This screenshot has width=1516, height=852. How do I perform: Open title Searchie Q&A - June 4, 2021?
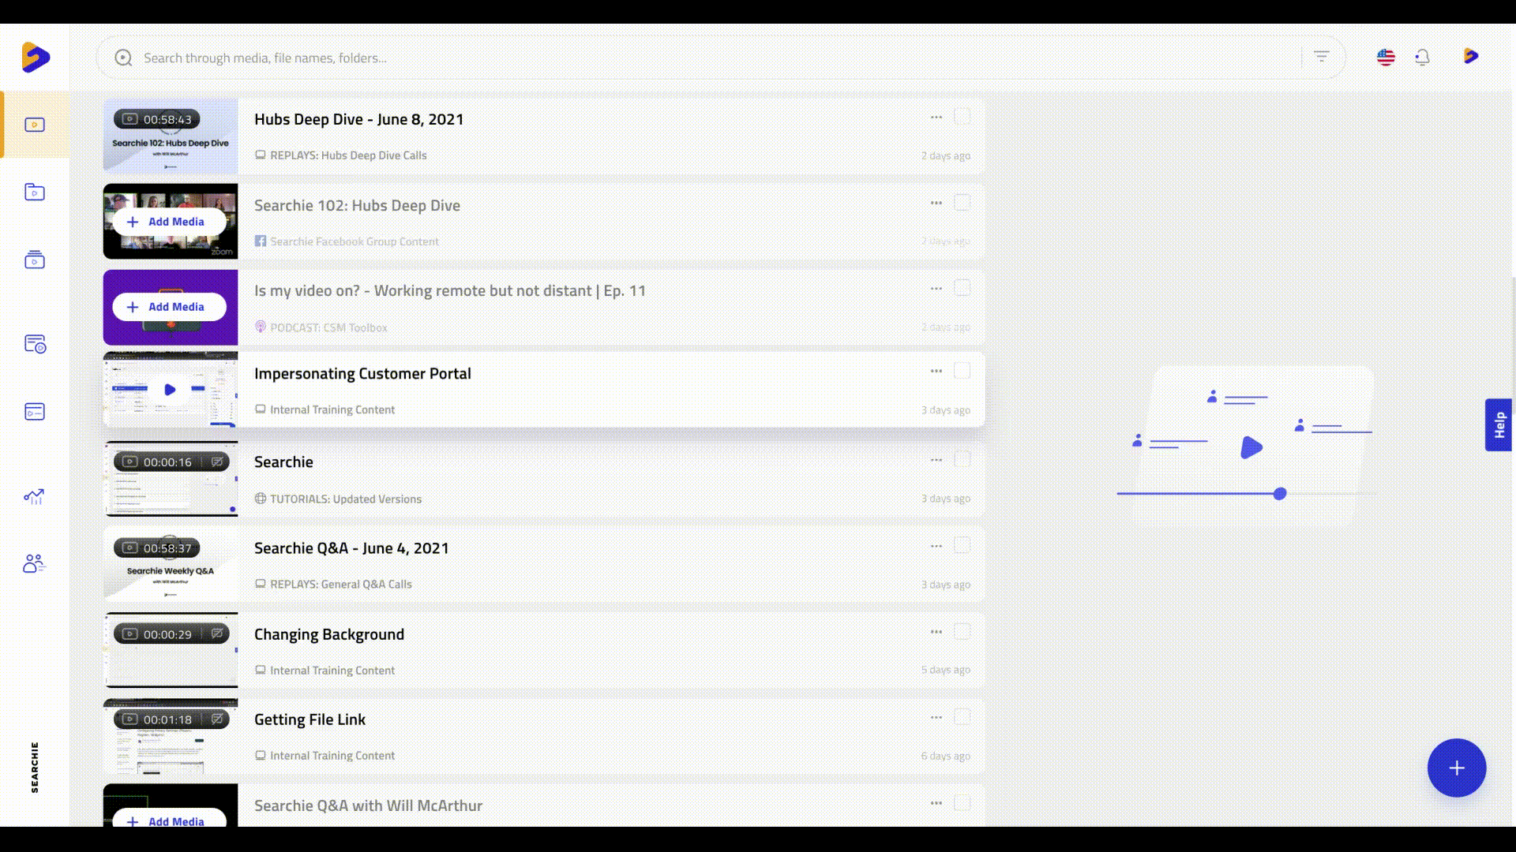click(x=351, y=548)
